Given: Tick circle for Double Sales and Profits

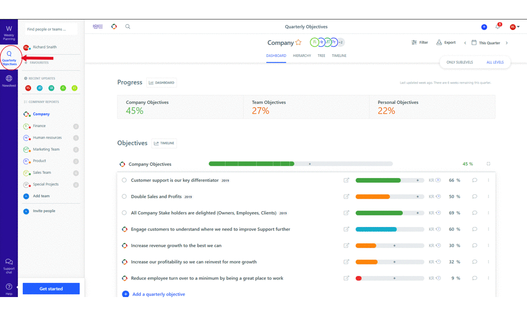Looking at the screenshot, I should (124, 196).
